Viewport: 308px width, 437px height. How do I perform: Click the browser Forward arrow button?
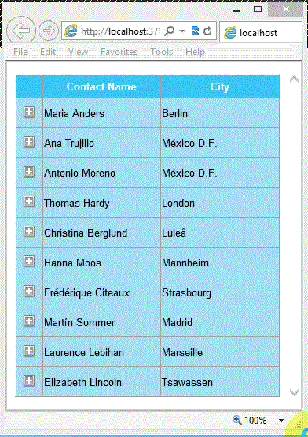pyautogui.click(x=49, y=31)
